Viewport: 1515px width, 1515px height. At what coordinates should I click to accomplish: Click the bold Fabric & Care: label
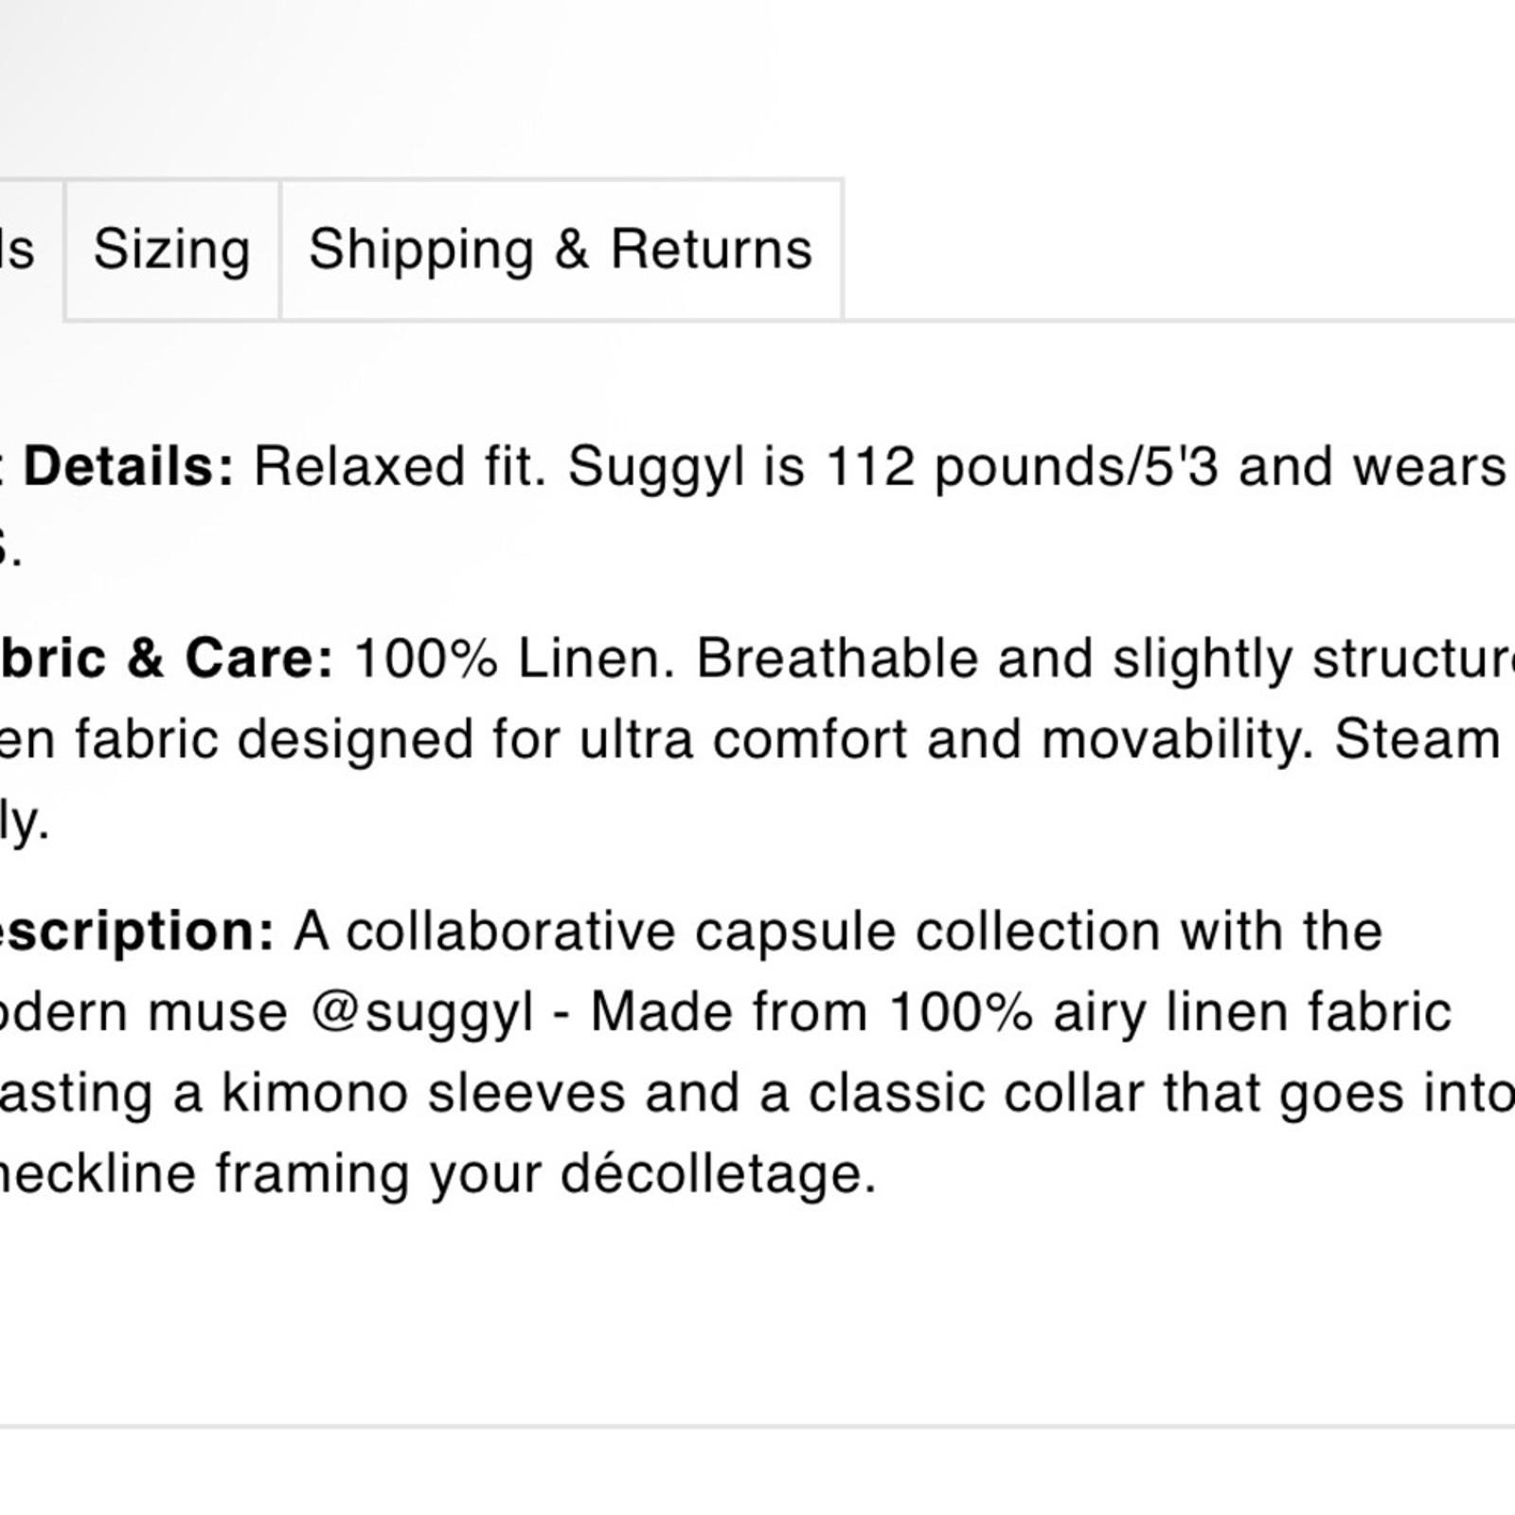pyautogui.click(x=167, y=658)
